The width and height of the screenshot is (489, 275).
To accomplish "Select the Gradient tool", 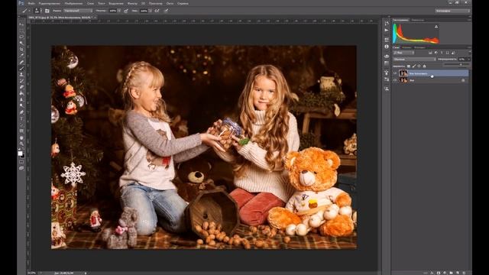I will click(21, 93).
